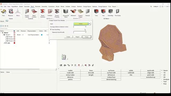This screenshot has height=96, width=171.
Task: Click the Reject button
Action: (77, 37)
